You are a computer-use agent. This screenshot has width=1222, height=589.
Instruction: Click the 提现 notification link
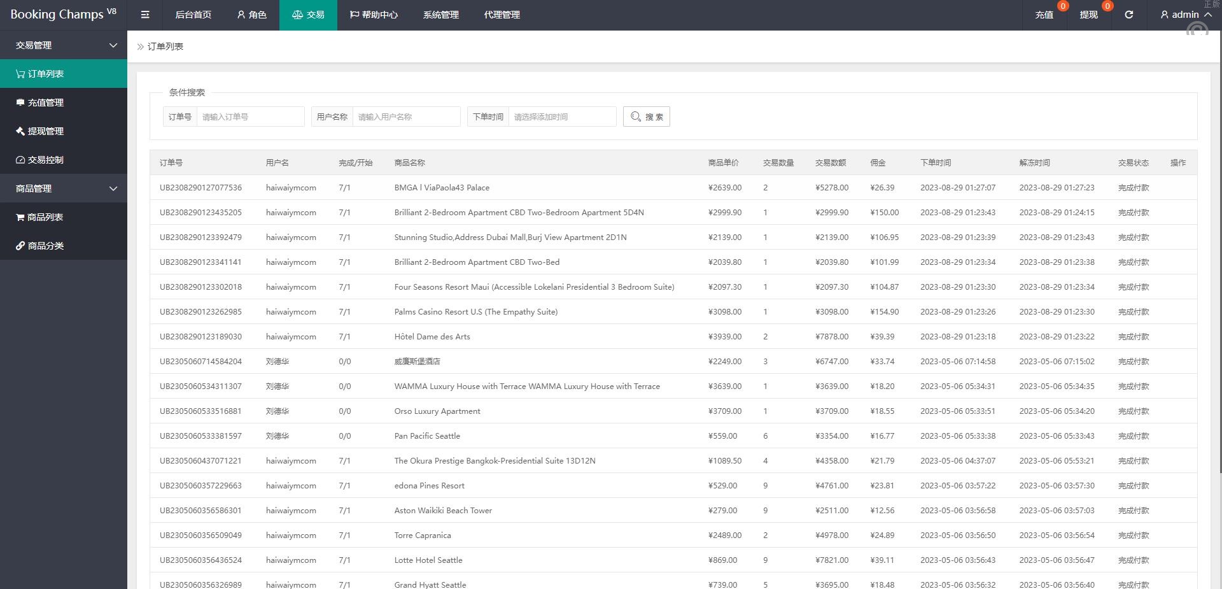(1088, 15)
